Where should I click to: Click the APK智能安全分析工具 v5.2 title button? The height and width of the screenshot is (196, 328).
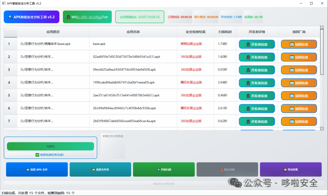[x=32, y=17]
